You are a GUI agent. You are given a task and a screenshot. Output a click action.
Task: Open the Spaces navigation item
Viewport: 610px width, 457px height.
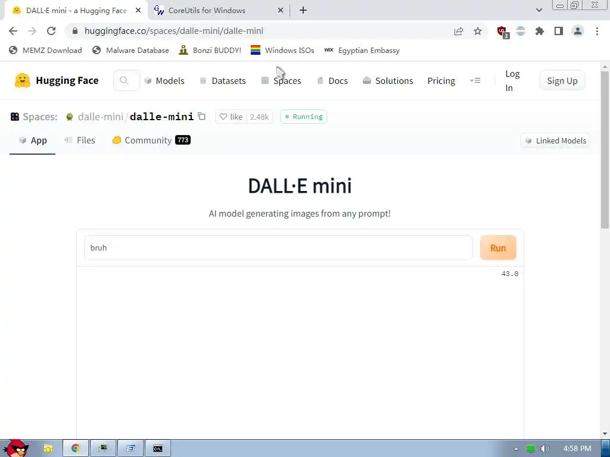(x=281, y=81)
